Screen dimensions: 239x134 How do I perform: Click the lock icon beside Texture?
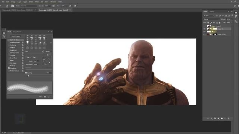[23, 48]
